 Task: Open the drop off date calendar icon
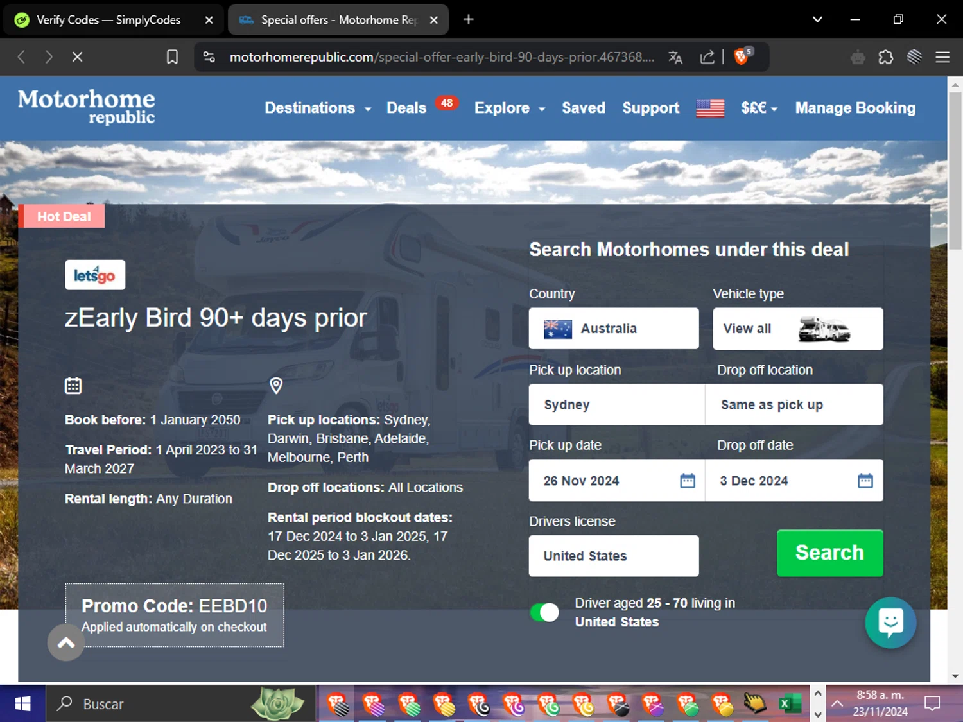(x=865, y=481)
